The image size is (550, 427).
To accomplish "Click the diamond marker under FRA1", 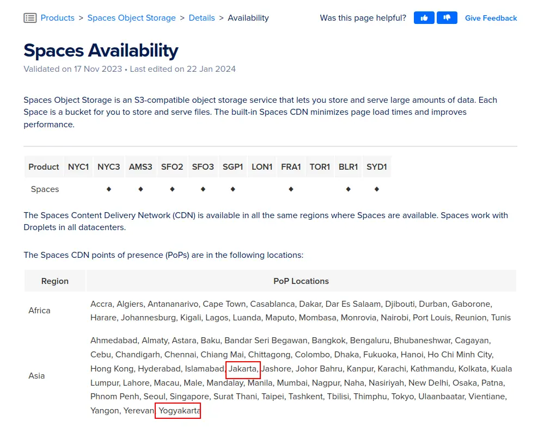I will coord(291,189).
